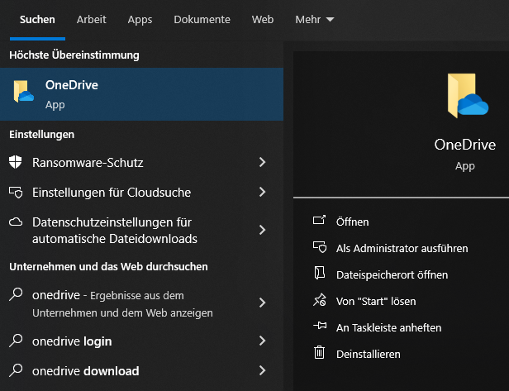Expand chevron beside Datenschutzeinstellungen entry
The height and width of the screenshot is (391, 509).
pyautogui.click(x=262, y=230)
